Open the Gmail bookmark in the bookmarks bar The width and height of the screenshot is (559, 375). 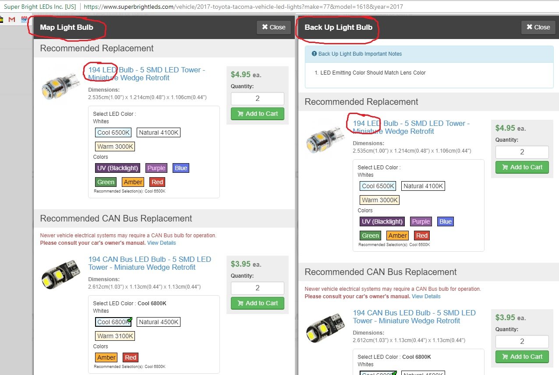pos(12,19)
